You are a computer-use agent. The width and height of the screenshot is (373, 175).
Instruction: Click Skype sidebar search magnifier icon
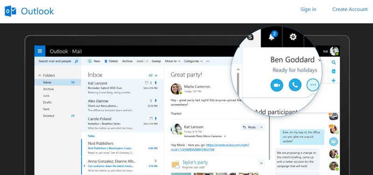coord(333,63)
